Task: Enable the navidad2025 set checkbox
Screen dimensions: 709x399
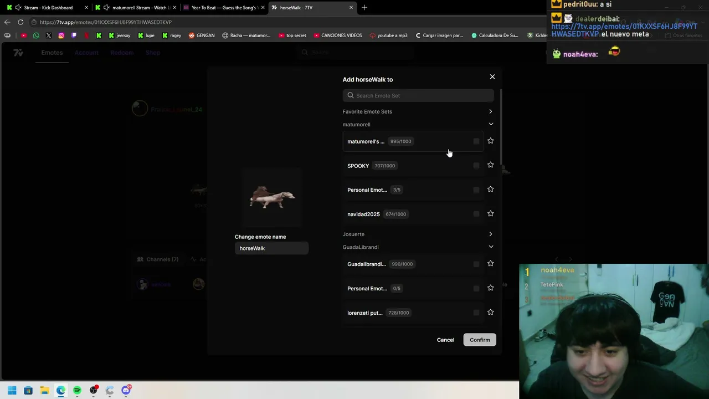Action: (476, 214)
